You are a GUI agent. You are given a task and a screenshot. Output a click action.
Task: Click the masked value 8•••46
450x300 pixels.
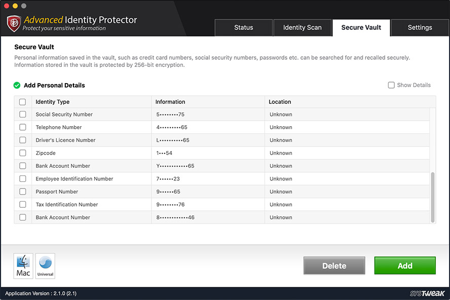click(x=175, y=217)
